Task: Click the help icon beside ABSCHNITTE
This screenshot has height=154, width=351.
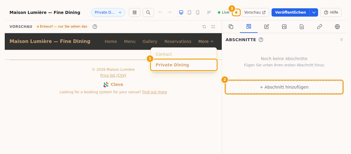Action: pos(261,40)
